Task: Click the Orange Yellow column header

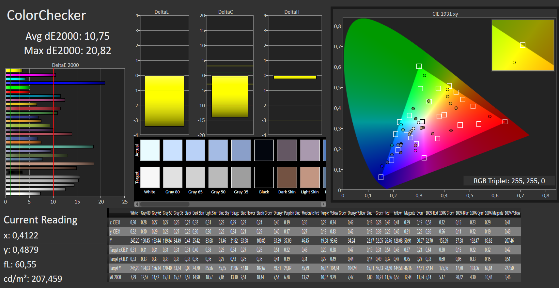Action: [x=356, y=213]
